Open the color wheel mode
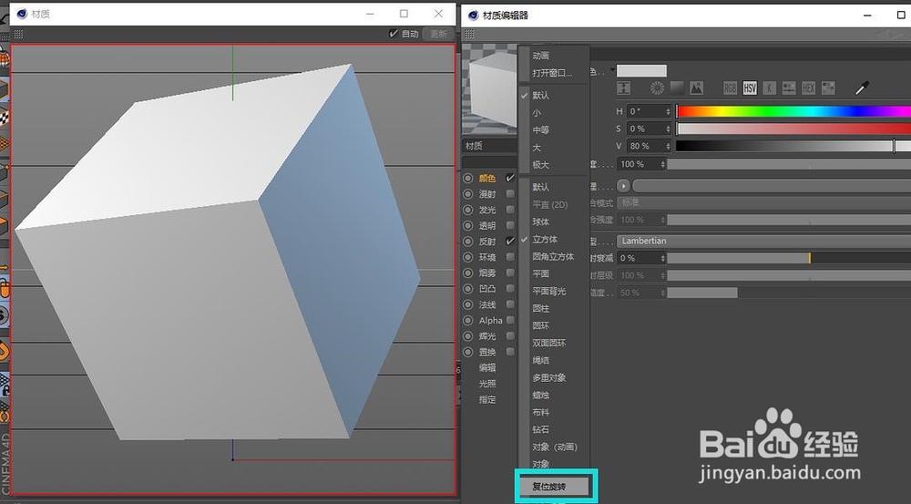 (x=657, y=88)
